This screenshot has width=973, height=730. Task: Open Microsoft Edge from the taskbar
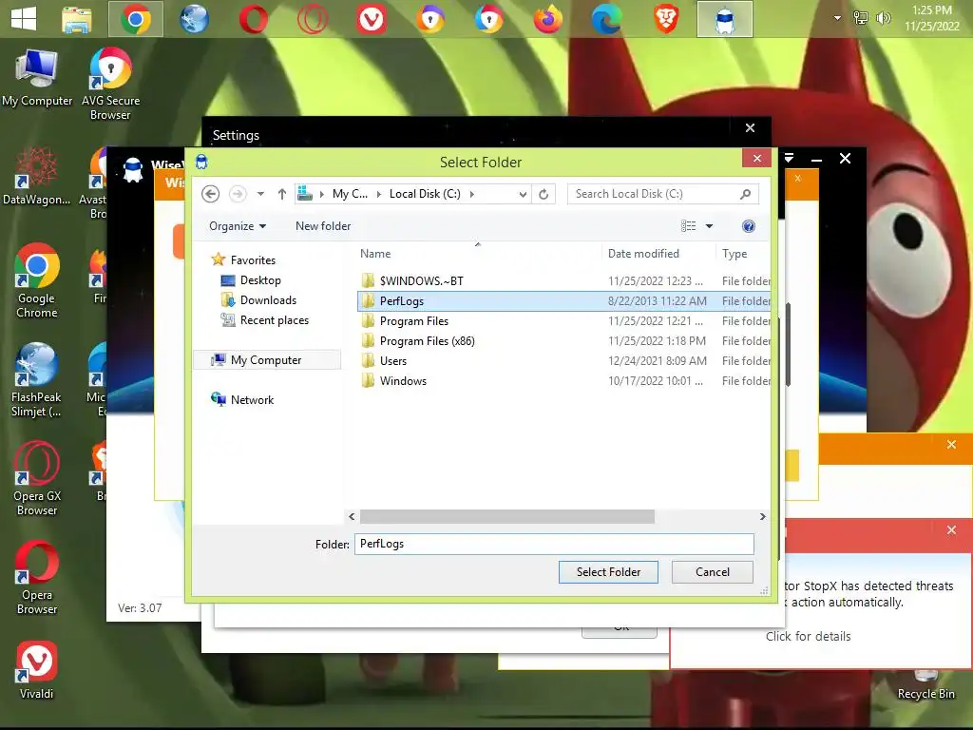point(606,19)
